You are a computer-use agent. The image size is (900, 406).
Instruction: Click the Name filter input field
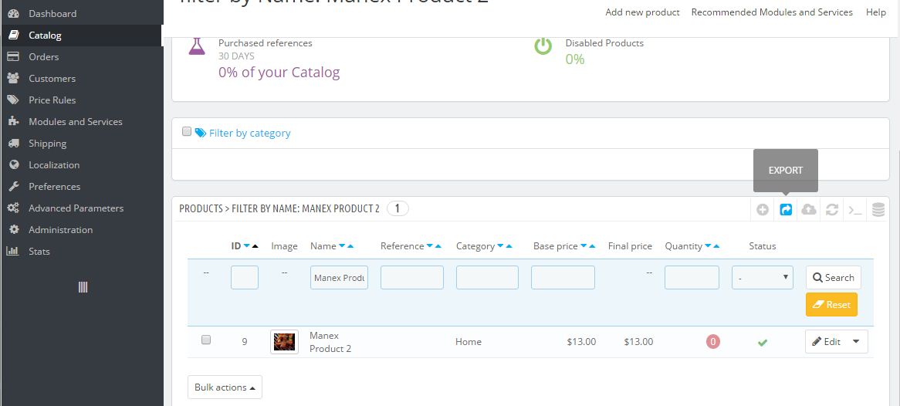(340, 277)
